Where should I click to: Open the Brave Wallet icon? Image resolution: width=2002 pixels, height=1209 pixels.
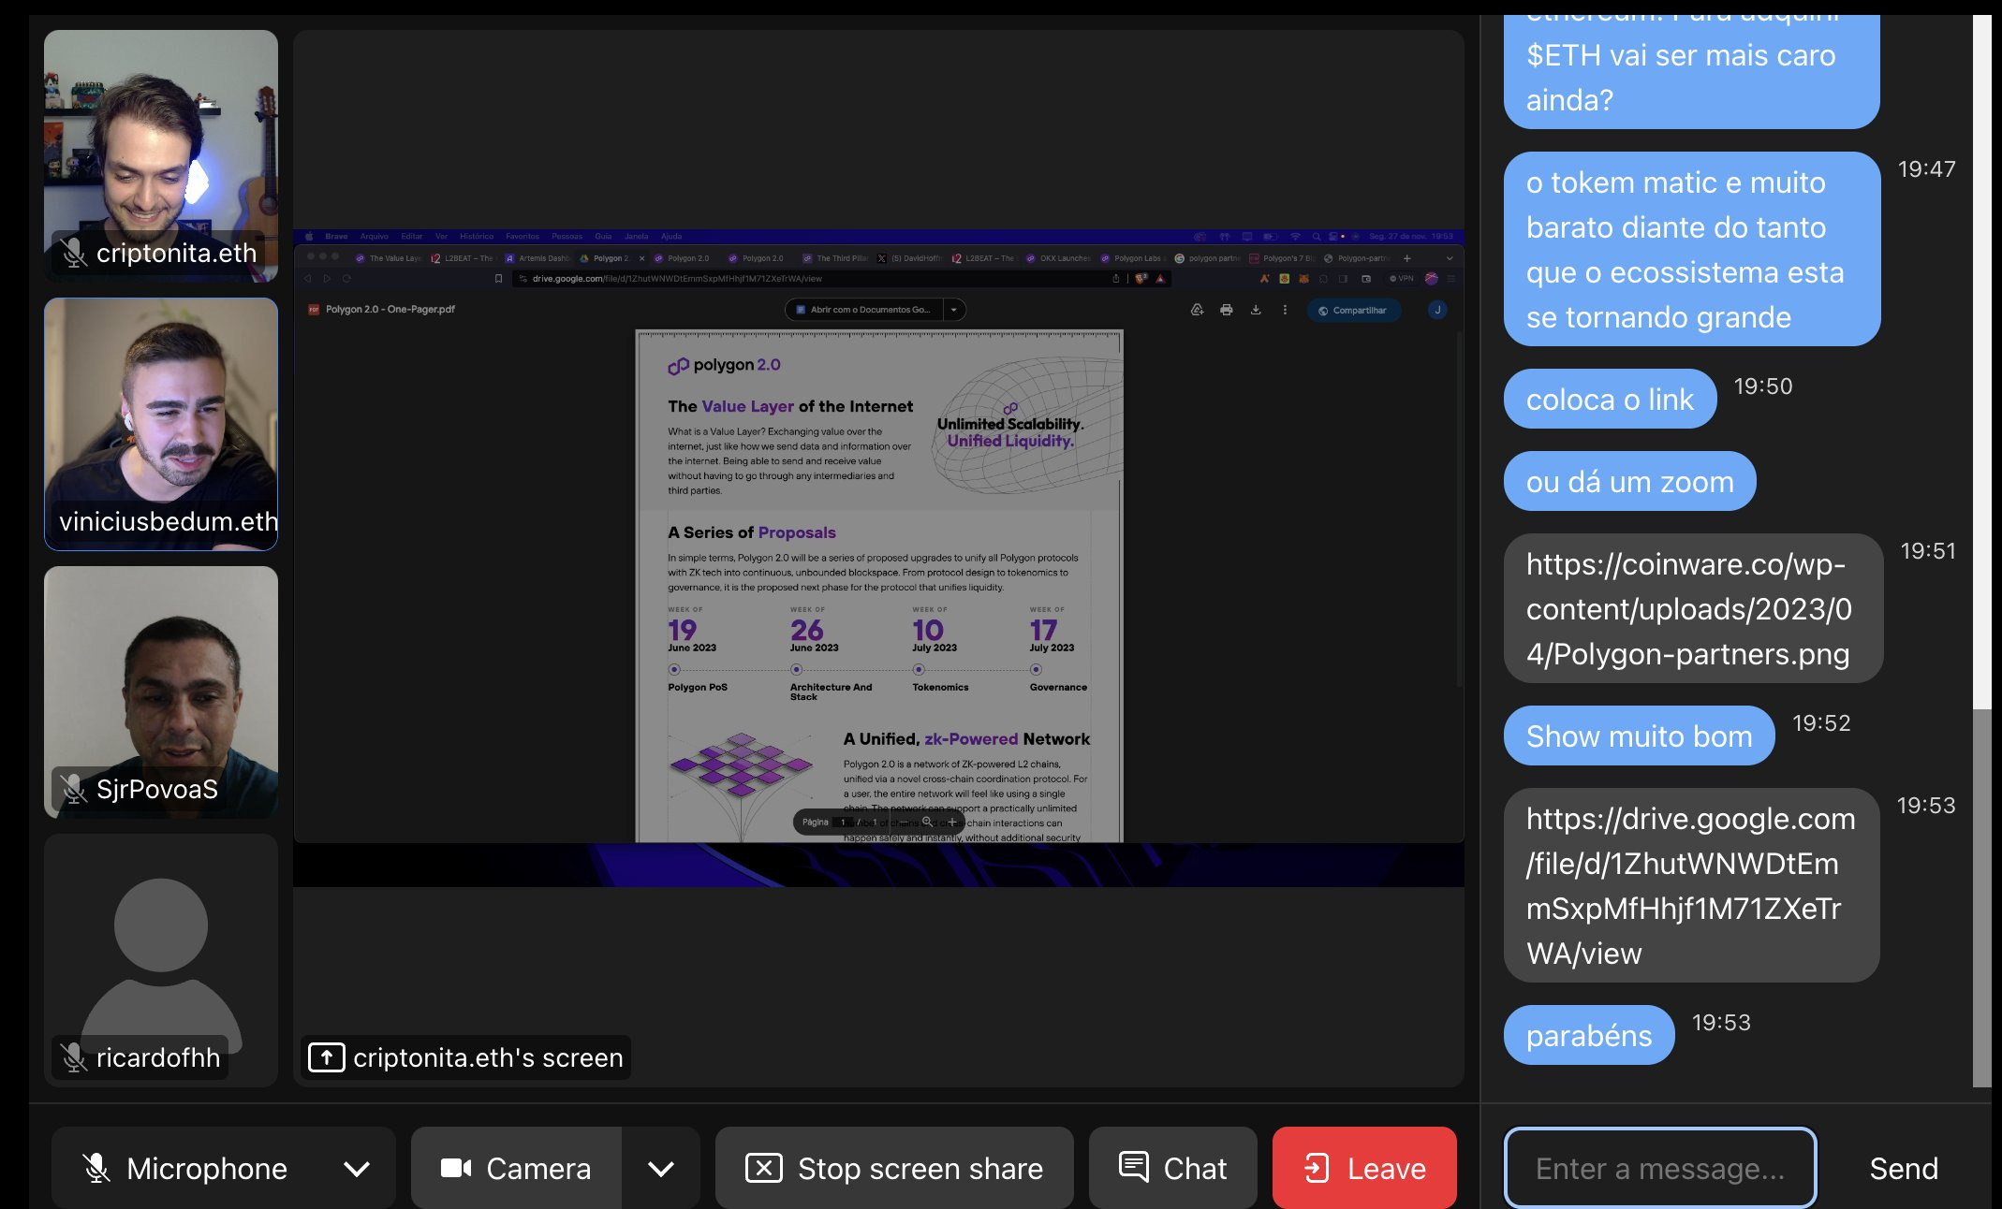click(x=1366, y=279)
